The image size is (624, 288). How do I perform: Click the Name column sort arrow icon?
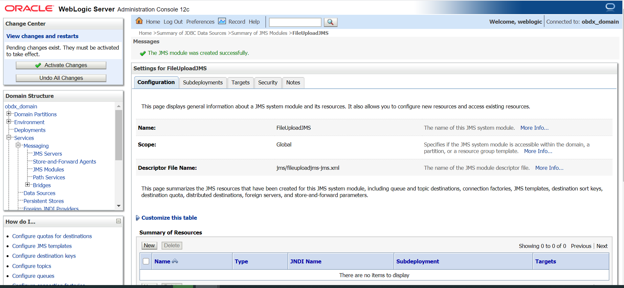pyautogui.click(x=175, y=261)
